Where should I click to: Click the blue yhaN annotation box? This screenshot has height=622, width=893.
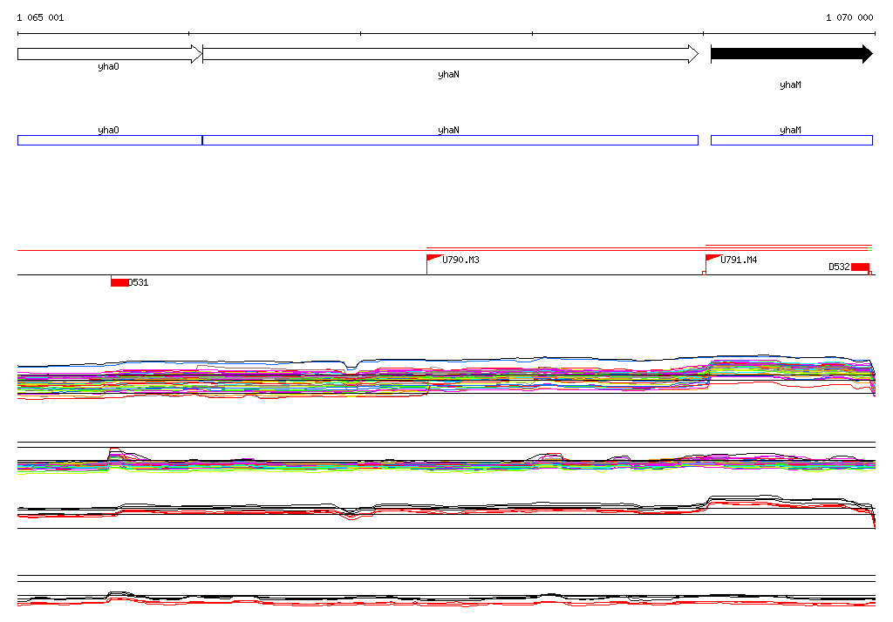click(x=451, y=140)
